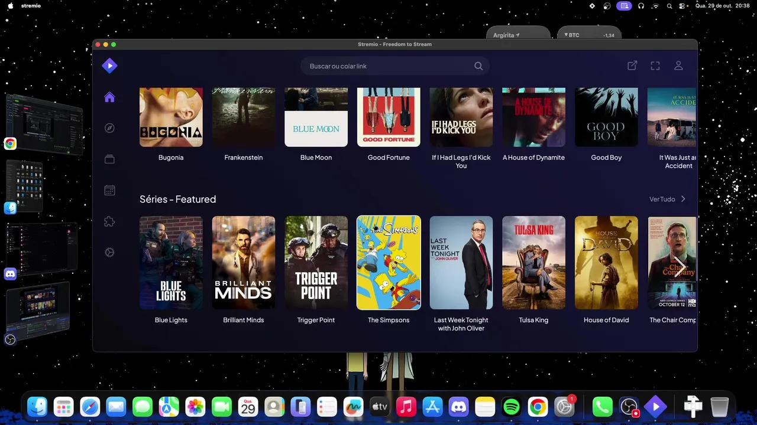
Task: Click the headphones menu bar icon
Action: (641, 6)
